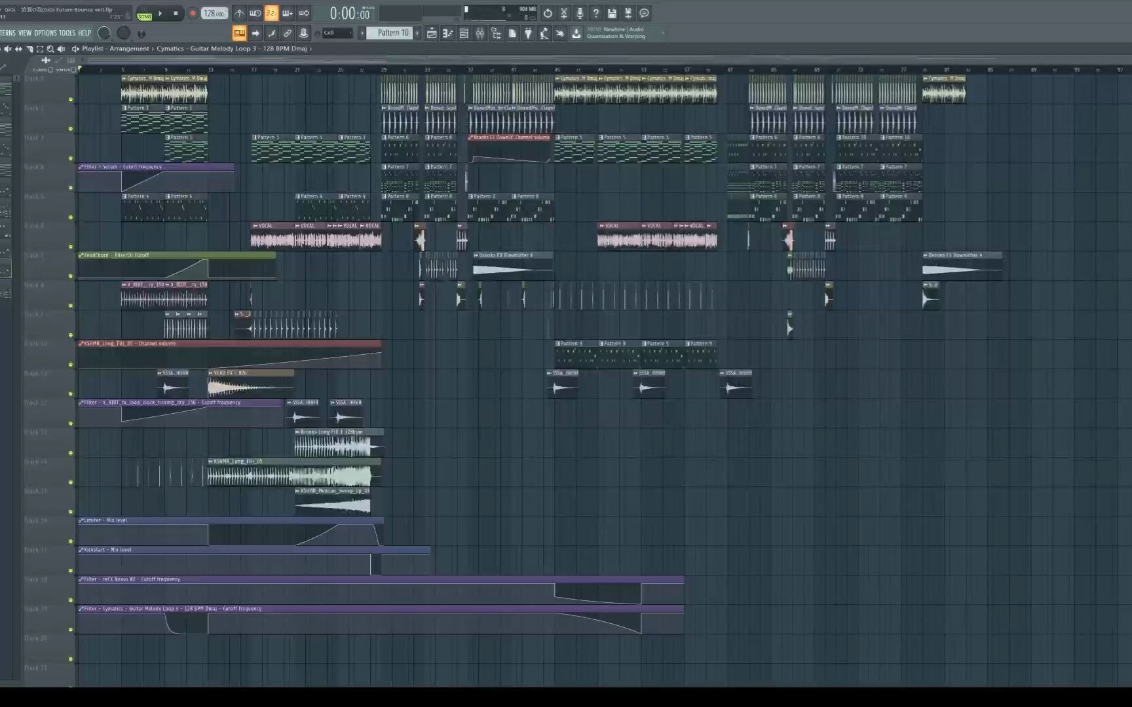Select the playback speaker tool in playlist toolbar
Screen dimensions: 1132x707
click(61, 49)
